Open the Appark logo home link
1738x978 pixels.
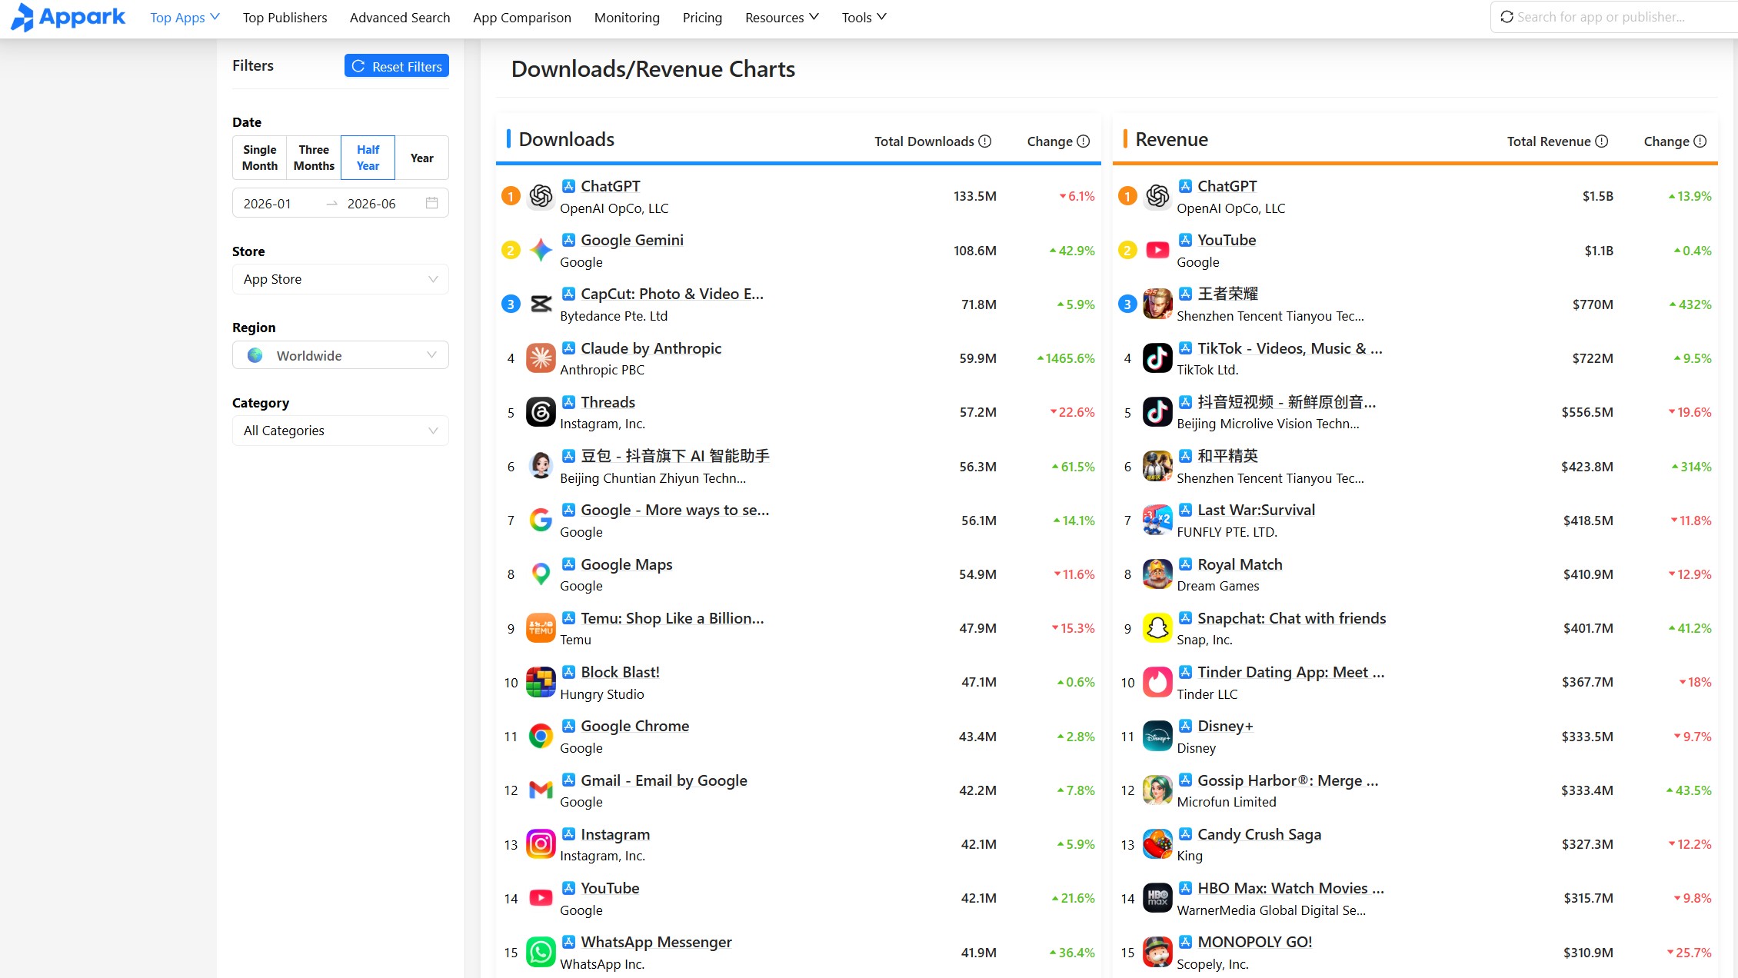[68, 17]
